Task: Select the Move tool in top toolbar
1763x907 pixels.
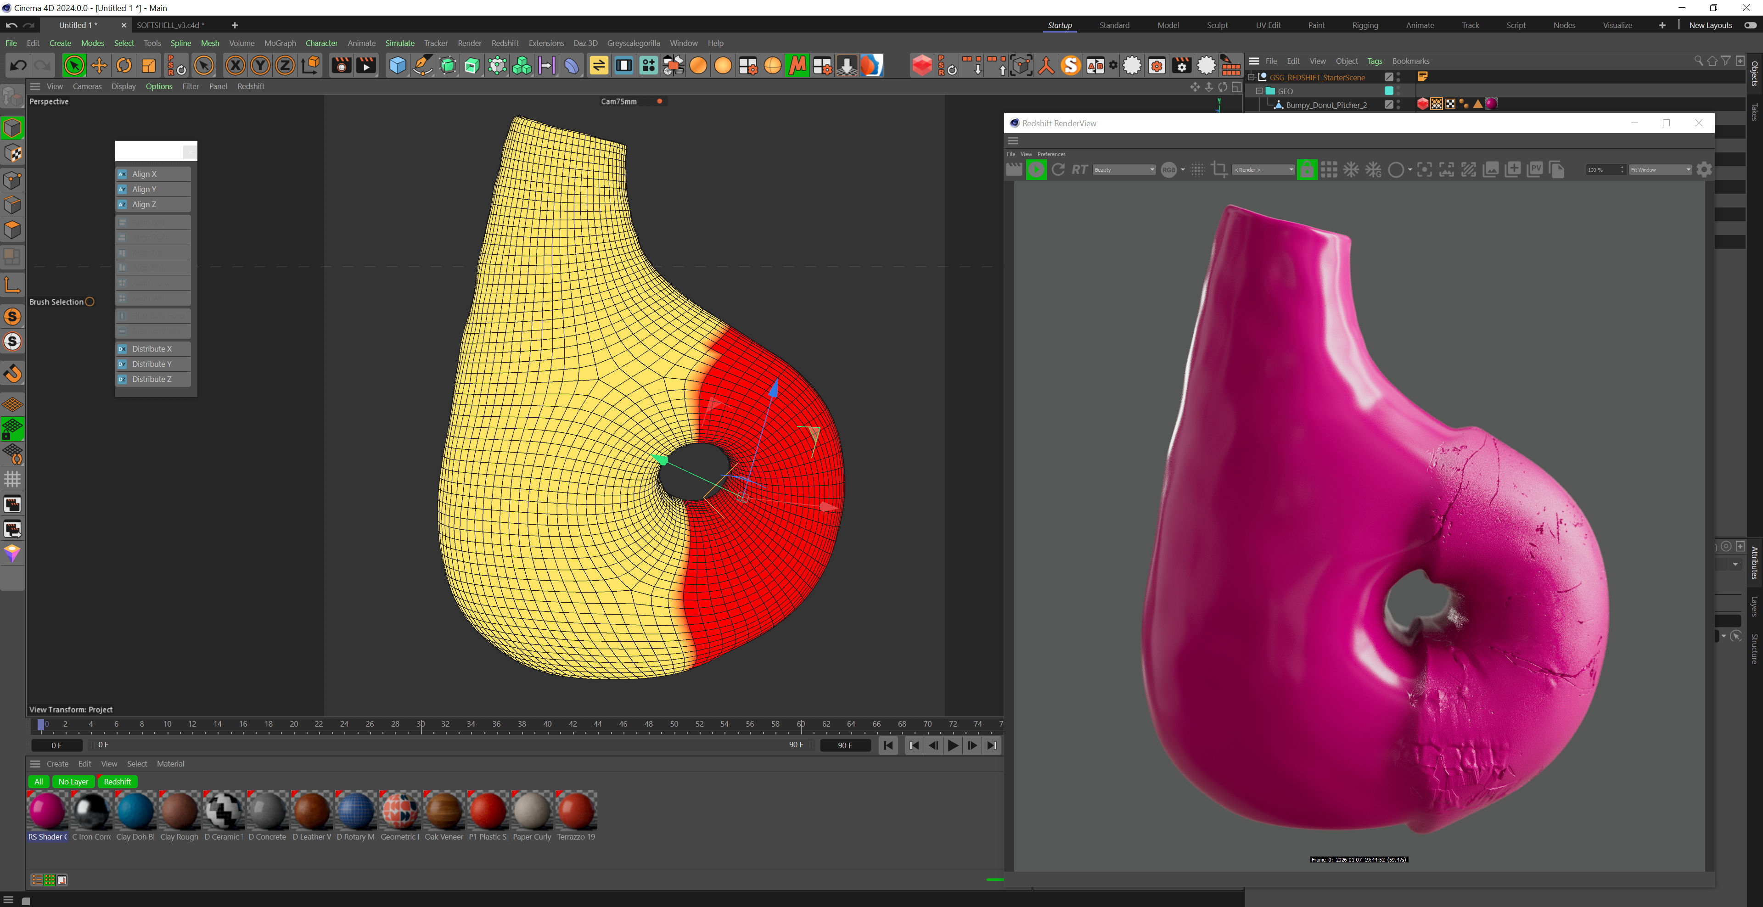Action: [x=99, y=66]
